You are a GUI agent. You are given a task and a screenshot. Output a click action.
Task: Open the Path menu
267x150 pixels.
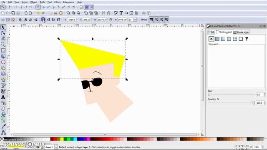pyautogui.click(x=42, y=2)
